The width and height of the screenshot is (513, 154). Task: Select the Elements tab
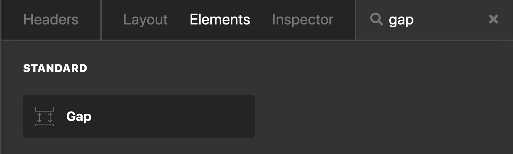(220, 19)
